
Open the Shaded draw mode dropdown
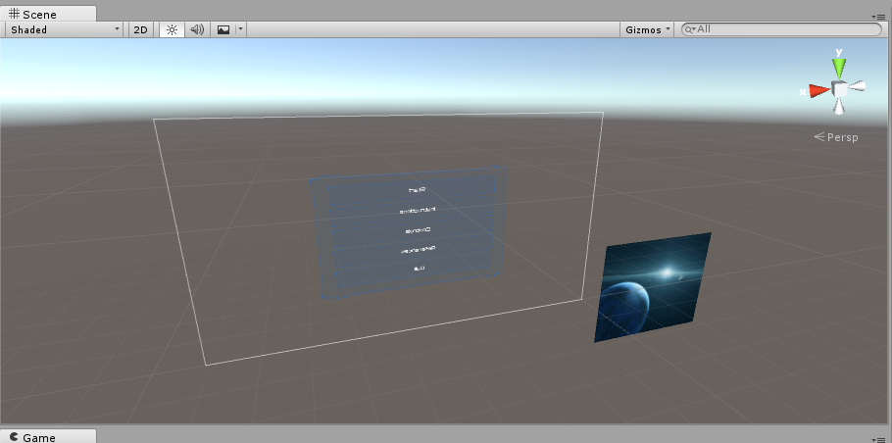[x=64, y=29]
